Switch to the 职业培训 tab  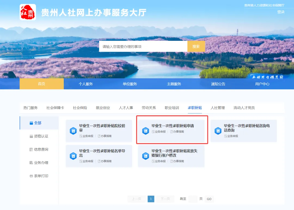pyautogui.click(x=172, y=108)
